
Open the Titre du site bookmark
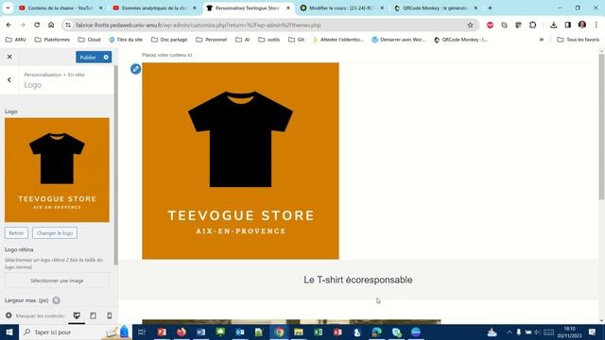point(126,40)
